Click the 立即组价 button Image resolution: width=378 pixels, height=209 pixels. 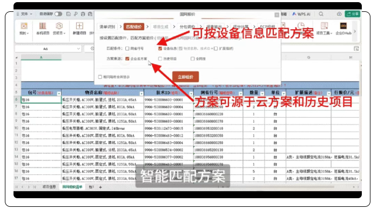pos(185,77)
